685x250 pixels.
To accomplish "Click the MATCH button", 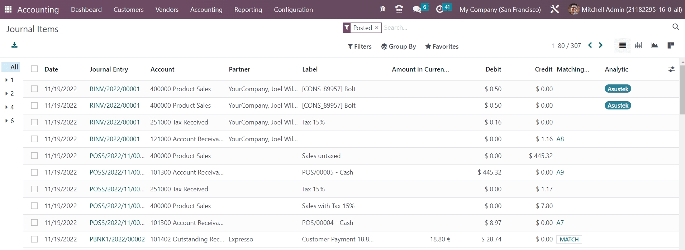I will pos(569,240).
